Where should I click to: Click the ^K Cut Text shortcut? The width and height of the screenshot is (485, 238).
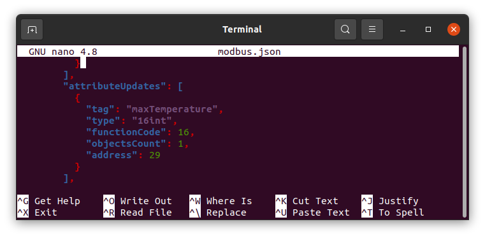(x=307, y=201)
